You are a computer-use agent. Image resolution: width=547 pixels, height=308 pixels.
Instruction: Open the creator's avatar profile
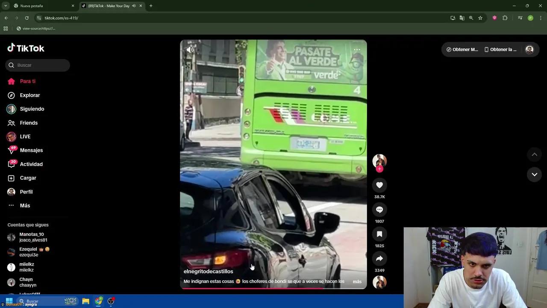pyautogui.click(x=379, y=161)
